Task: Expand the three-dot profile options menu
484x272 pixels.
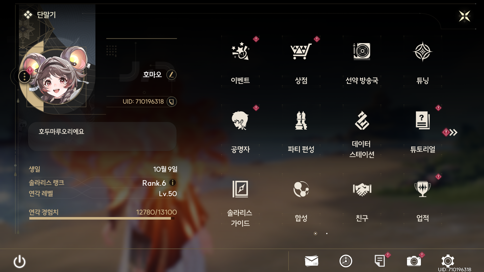Action: click(24, 76)
